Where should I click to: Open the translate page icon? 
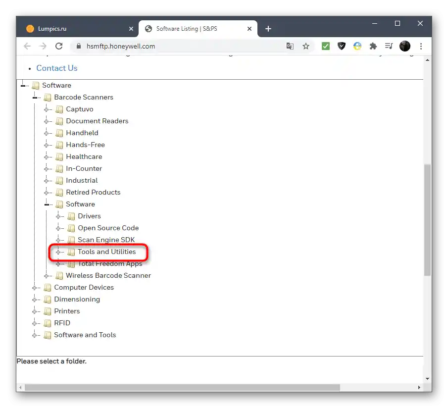(290, 46)
